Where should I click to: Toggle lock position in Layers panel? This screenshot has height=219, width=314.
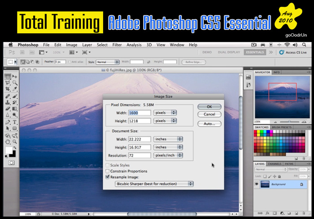coord(275,176)
